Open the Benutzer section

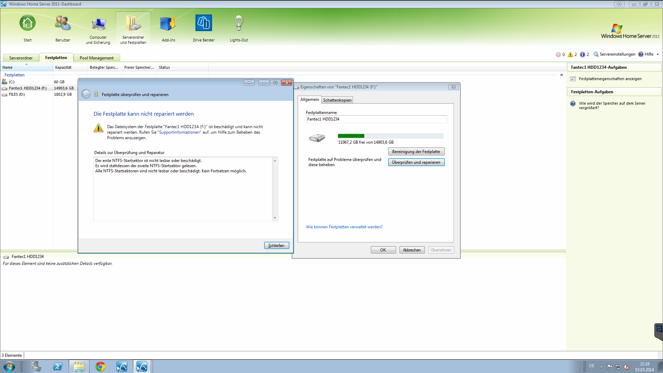click(63, 28)
